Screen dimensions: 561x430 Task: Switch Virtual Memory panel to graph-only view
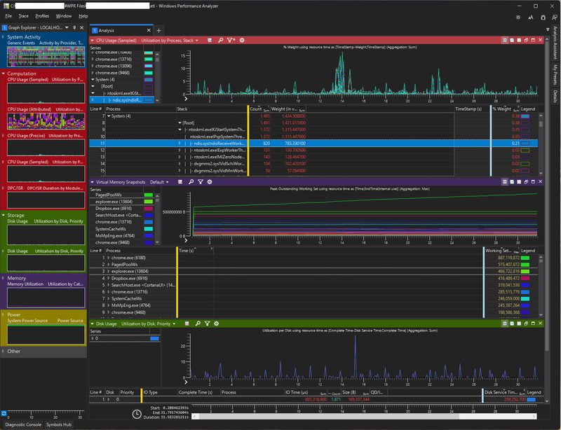(x=512, y=182)
